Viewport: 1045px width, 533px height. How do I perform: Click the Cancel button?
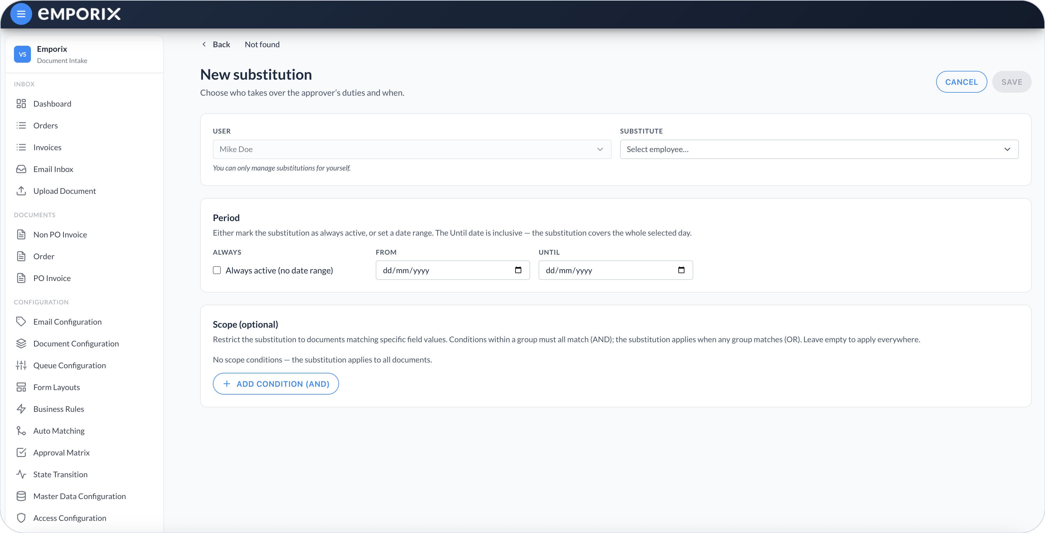[x=961, y=82]
